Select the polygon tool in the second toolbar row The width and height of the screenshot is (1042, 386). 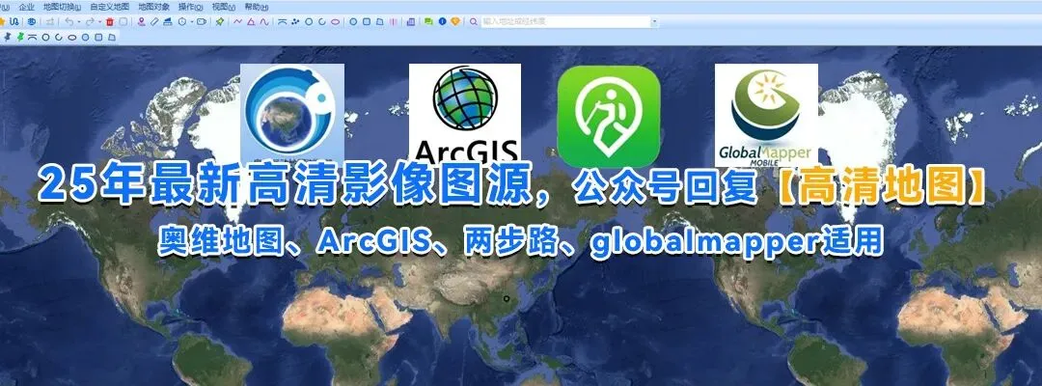click(112, 37)
